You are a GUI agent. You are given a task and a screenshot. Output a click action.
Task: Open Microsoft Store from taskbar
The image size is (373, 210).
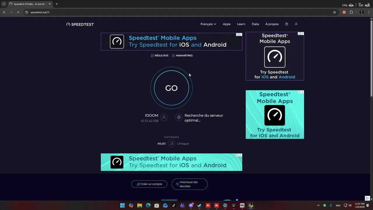[157, 205]
